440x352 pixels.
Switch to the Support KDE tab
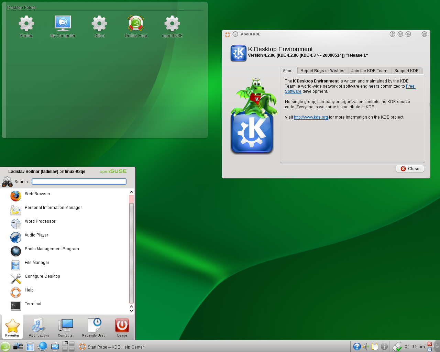coord(406,71)
